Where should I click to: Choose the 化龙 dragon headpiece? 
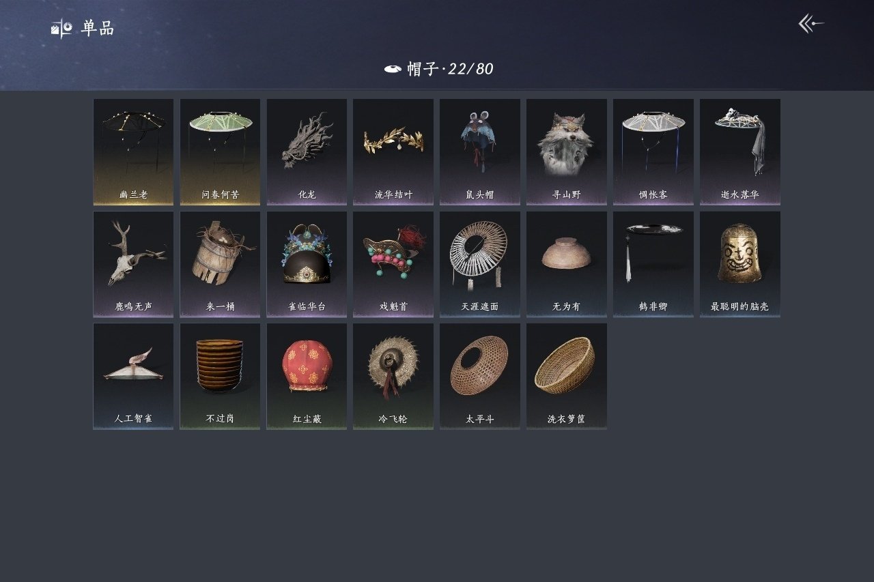(x=307, y=152)
